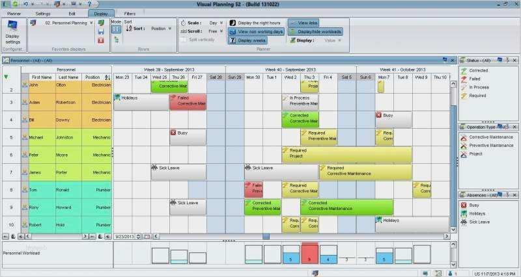Select Corrective Maintenance operation type
Screen dimensions: 521x277
point(487,137)
